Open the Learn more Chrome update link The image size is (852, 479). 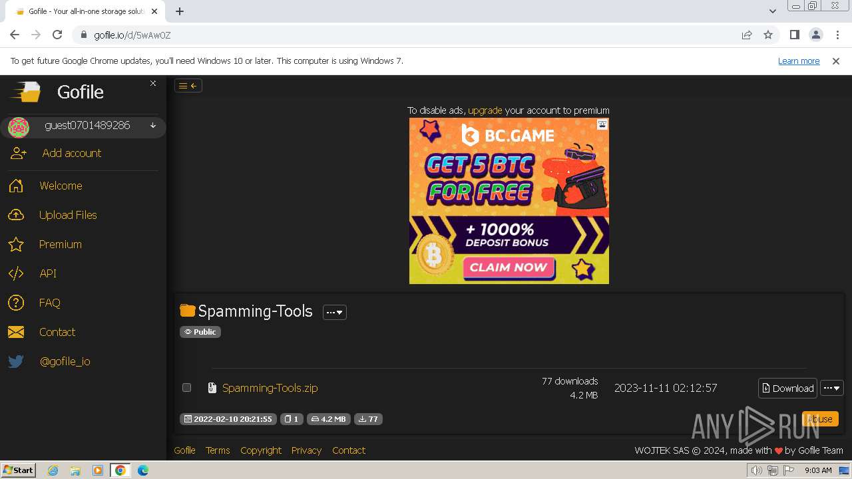click(799, 61)
